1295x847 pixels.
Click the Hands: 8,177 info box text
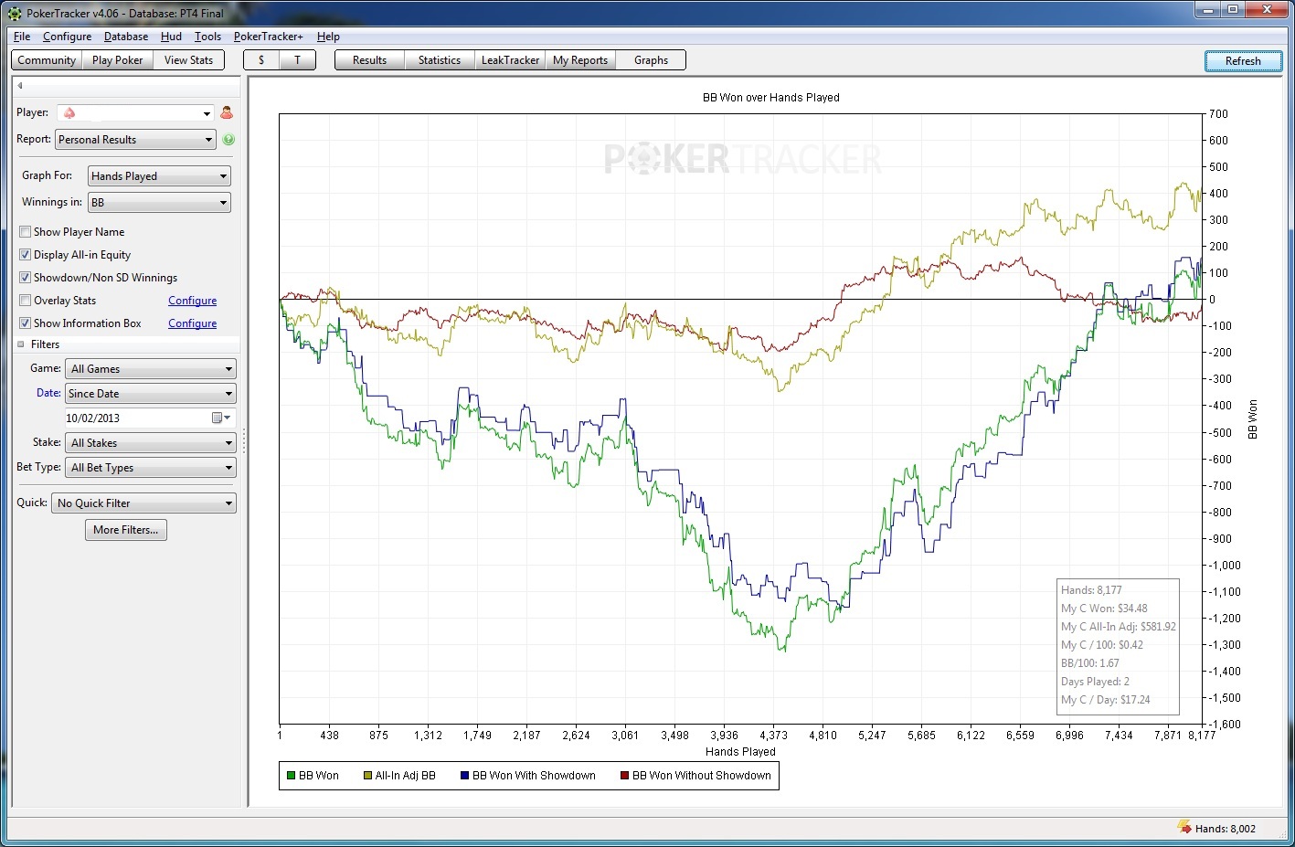[1091, 590]
